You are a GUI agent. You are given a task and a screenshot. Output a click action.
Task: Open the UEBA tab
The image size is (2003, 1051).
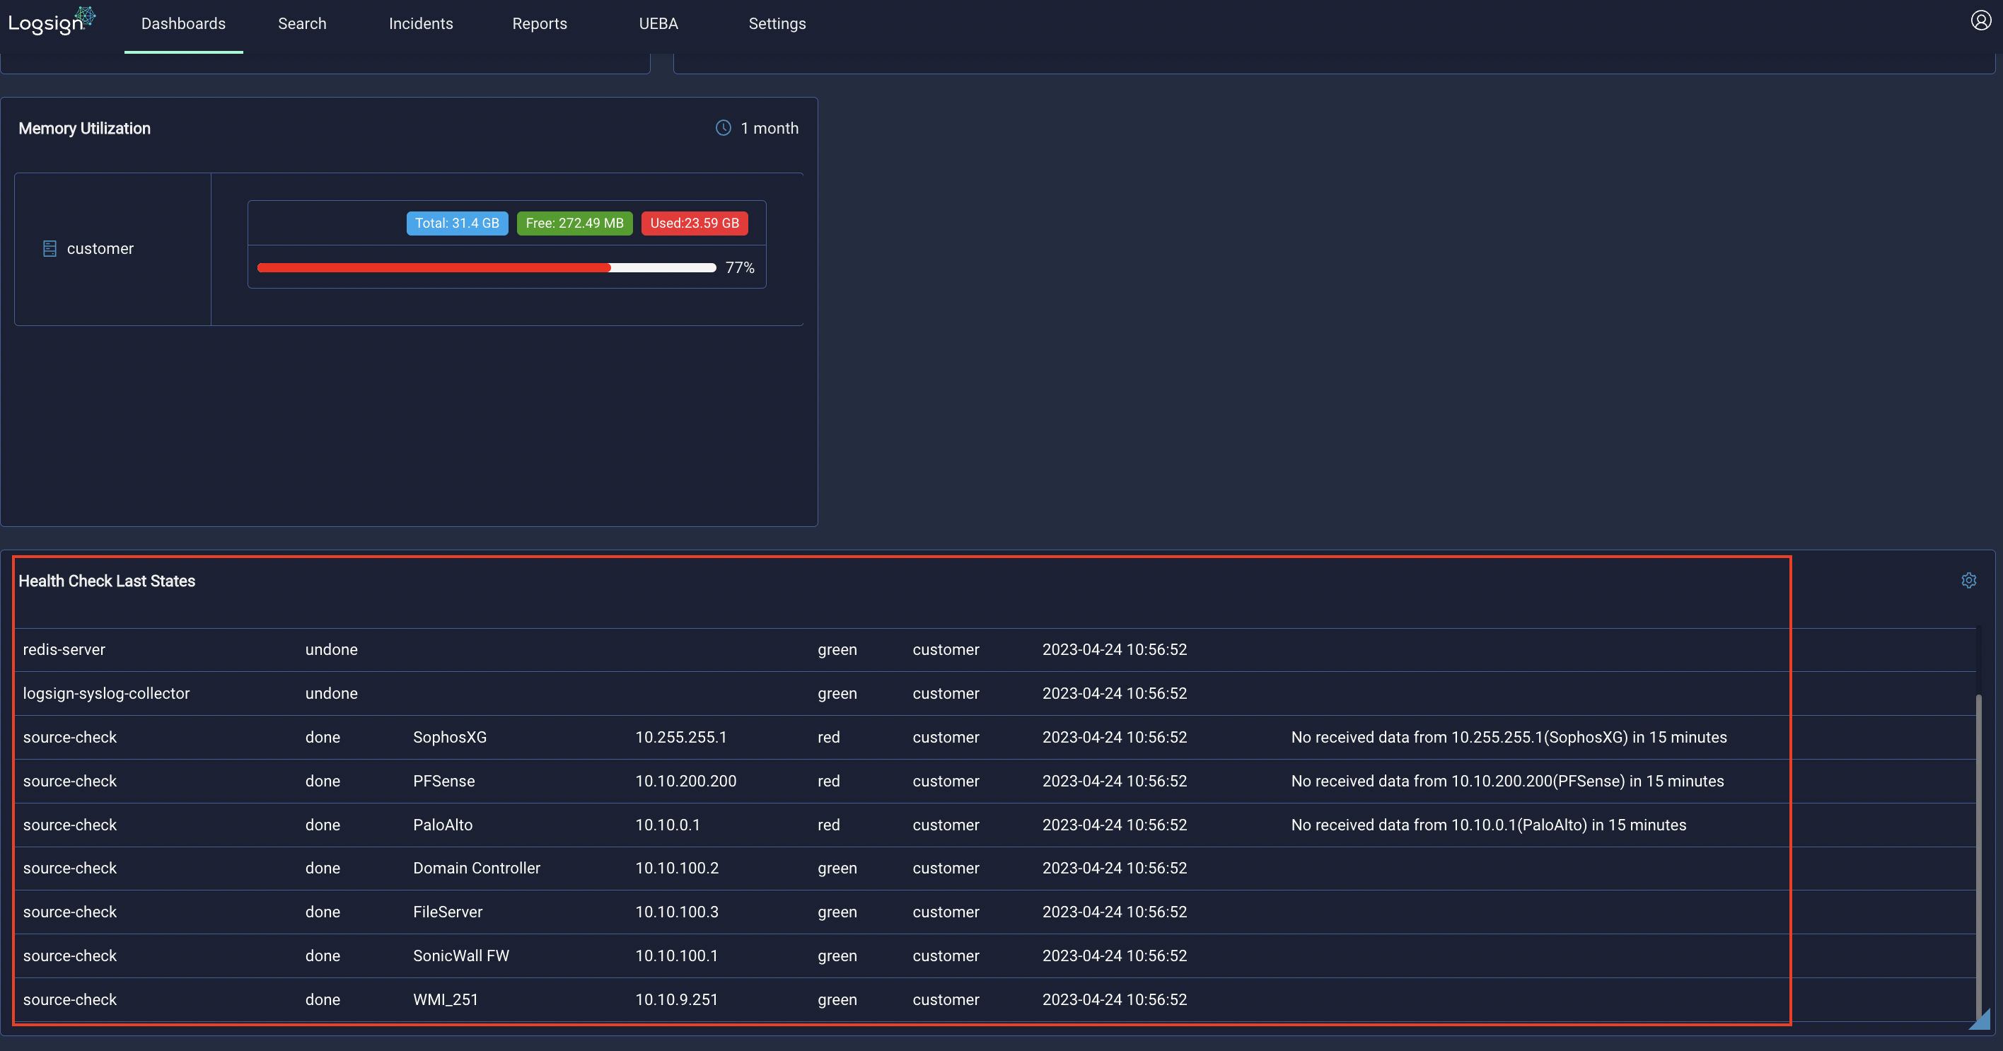tap(658, 23)
